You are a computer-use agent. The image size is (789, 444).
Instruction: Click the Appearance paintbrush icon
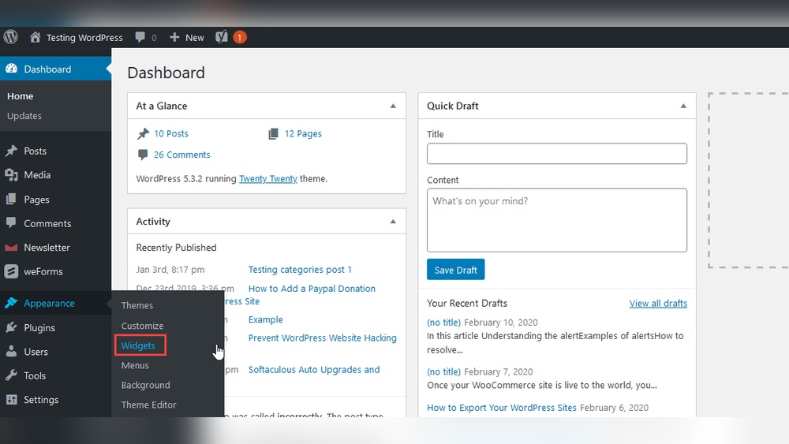[11, 303]
